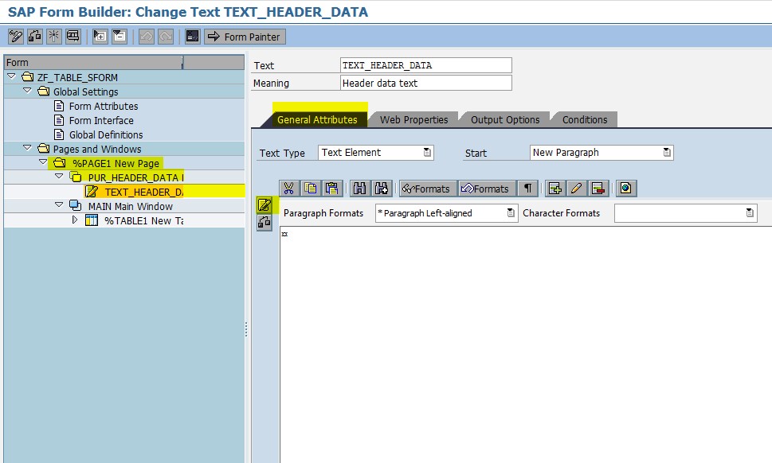
Task: Click the Delete Field icon
Action: 598,189
